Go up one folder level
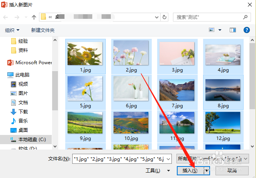 (34, 17)
